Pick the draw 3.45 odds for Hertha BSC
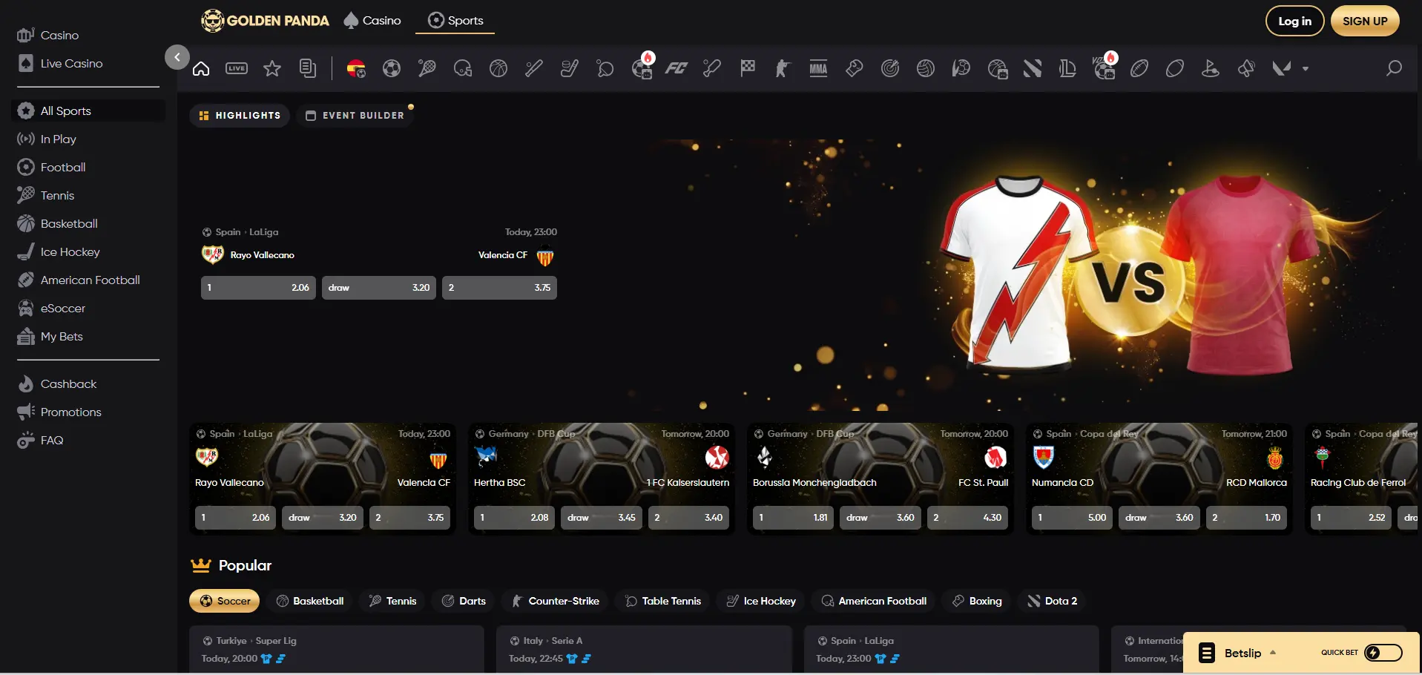Screen dimensions: 1422x675 click(x=601, y=518)
